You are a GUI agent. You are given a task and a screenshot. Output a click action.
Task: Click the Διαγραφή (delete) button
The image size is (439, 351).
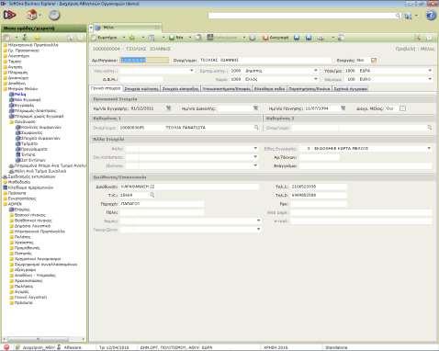coord(276,38)
